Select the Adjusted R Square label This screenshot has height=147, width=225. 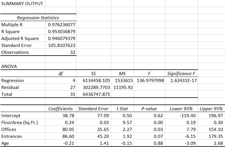point(20,39)
